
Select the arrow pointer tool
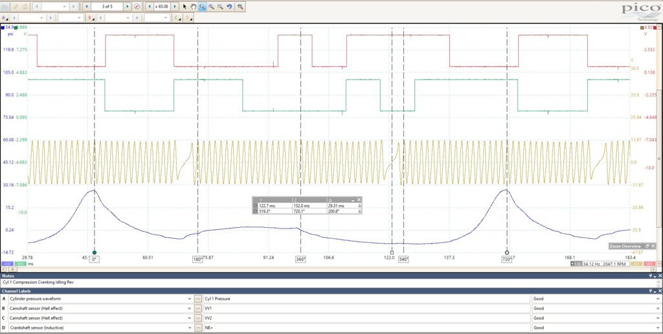coord(185,6)
